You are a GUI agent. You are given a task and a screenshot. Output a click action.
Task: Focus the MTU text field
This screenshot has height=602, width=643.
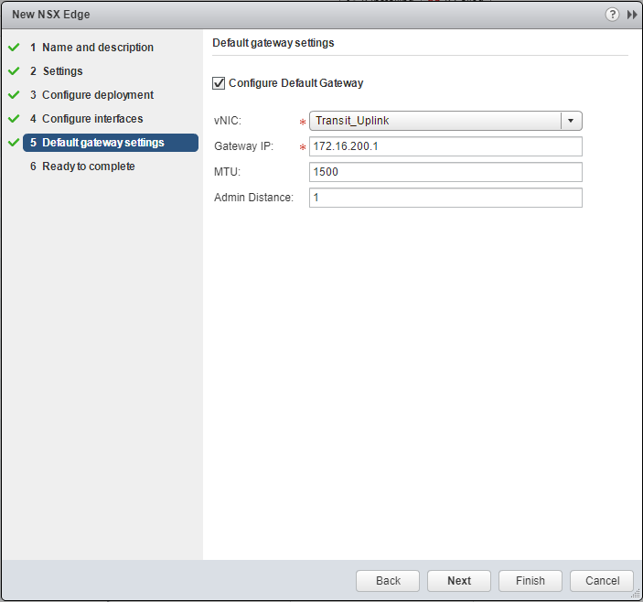(445, 172)
